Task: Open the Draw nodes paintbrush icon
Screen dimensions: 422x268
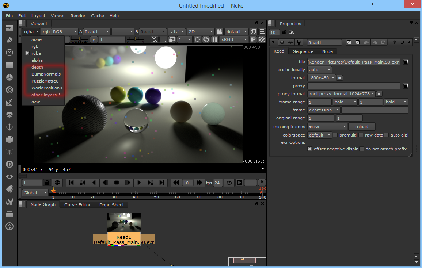Action: click(x=9, y=40)
